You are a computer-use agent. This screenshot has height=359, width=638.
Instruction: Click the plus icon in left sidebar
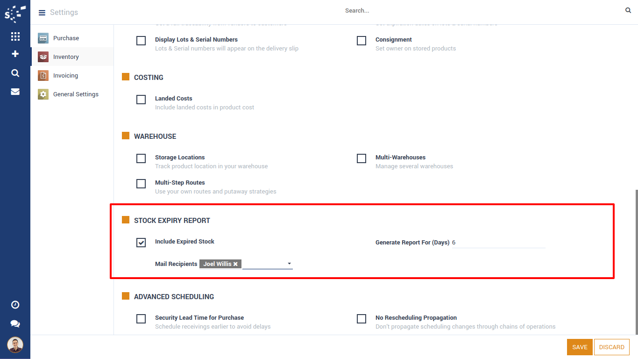click(15, 54)
